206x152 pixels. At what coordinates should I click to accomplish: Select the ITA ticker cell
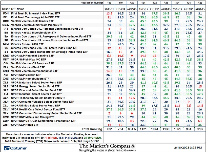(6, 36)
